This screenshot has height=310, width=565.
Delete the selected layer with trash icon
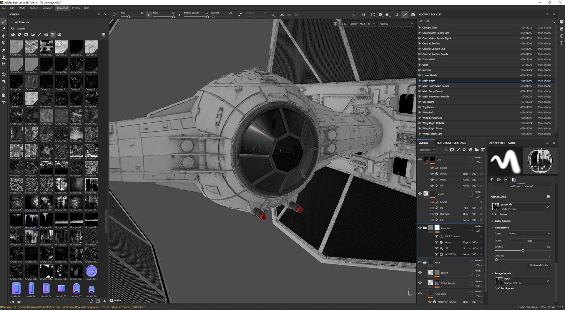pos(483,150)
